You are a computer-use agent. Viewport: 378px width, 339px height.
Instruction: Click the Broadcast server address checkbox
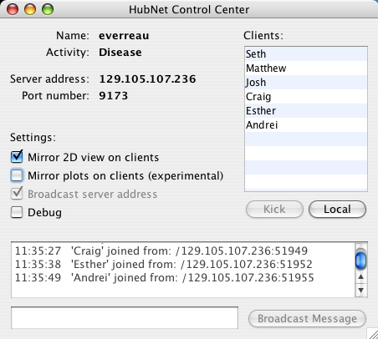[17, 194]
